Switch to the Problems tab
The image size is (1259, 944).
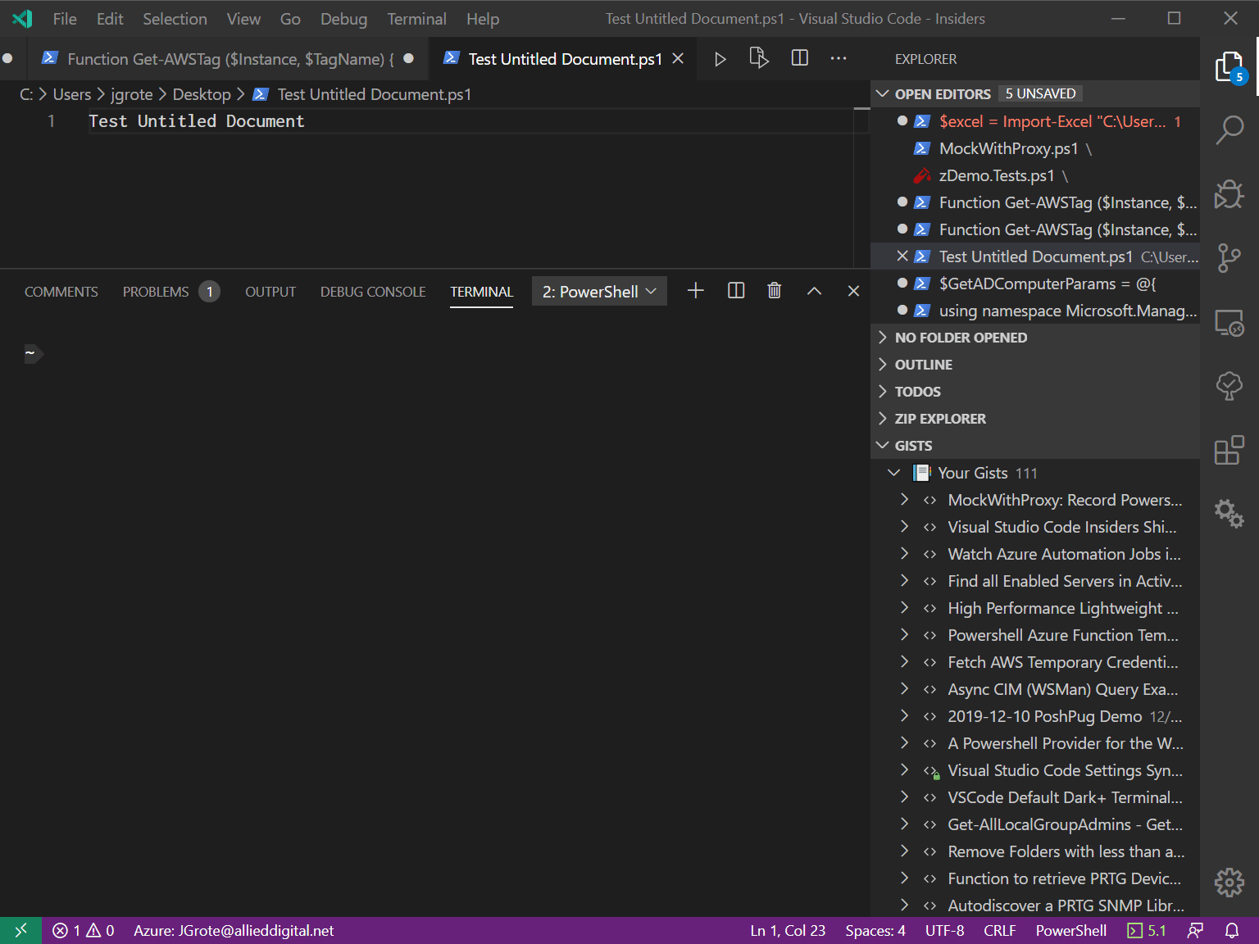[171, 292]
